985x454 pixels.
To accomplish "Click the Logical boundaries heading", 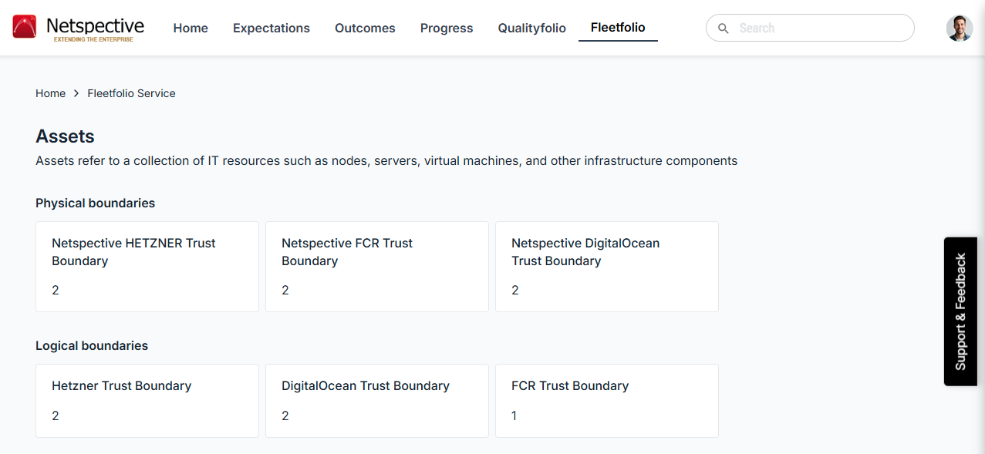I will coord(92,346).
